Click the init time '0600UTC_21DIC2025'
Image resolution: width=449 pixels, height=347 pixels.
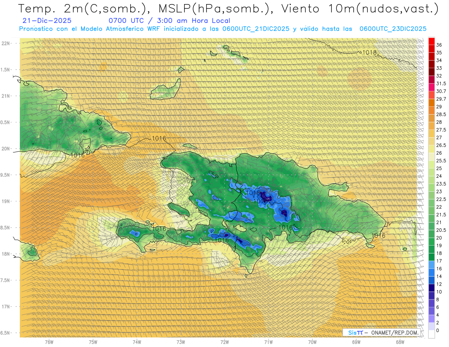pos(256,29)
